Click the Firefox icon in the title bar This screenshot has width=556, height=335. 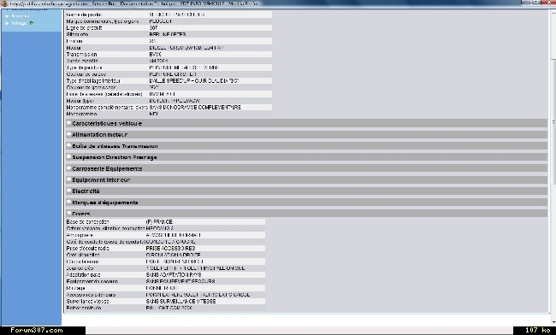pos(4,3)
